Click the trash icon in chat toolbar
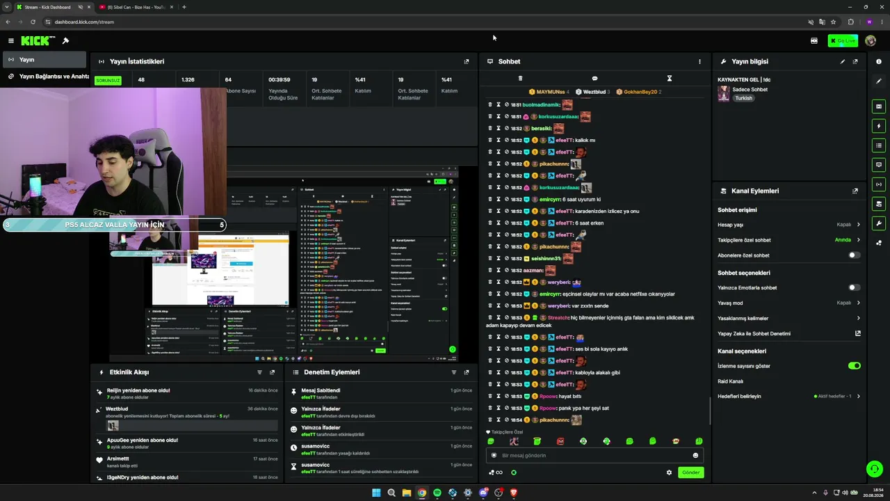The image size is (890, 501). (520, 79)
